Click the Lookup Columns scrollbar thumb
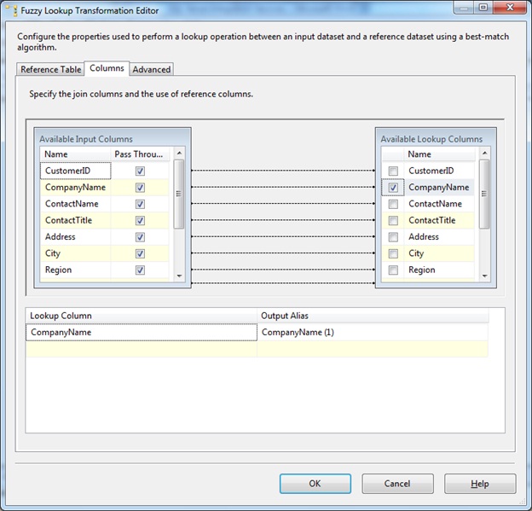The image size is (532, 511). [484, 194]
